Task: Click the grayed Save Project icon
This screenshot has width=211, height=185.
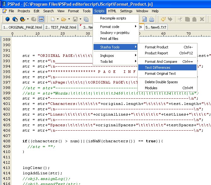Action: 34,19
